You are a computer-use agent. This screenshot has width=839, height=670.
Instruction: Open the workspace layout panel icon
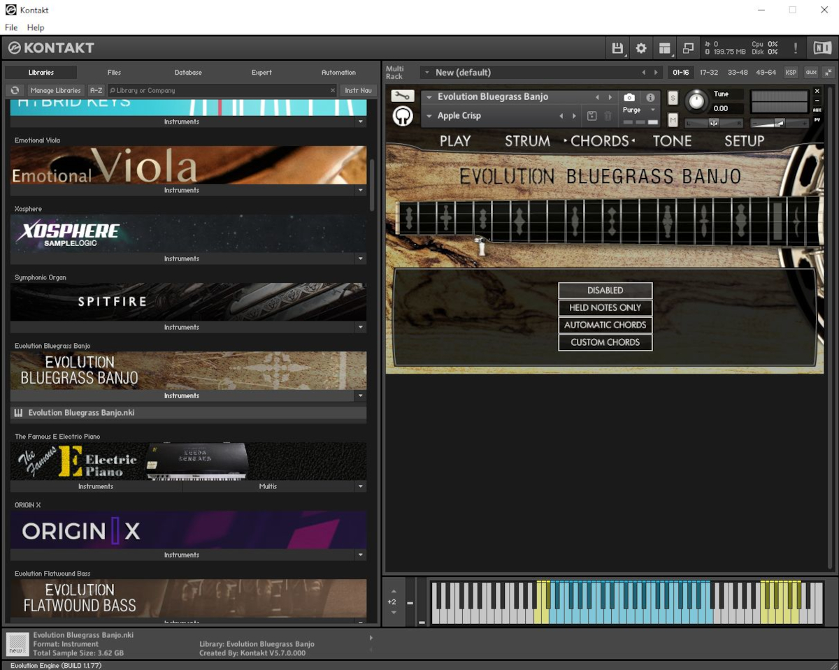point(665,48)
